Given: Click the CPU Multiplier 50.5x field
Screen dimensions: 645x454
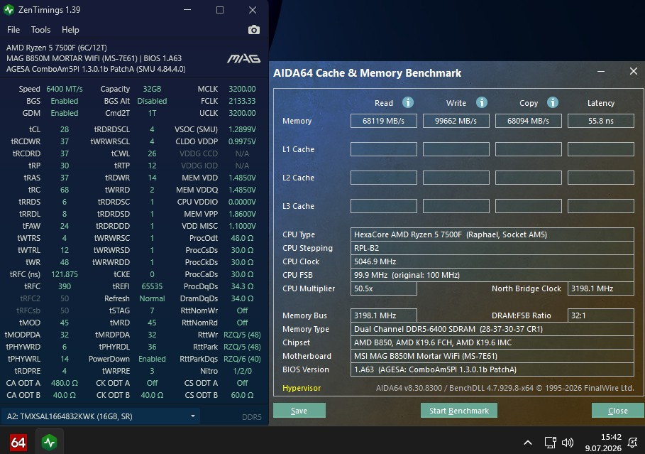Looking at the screenshot, I should point(383,288).
